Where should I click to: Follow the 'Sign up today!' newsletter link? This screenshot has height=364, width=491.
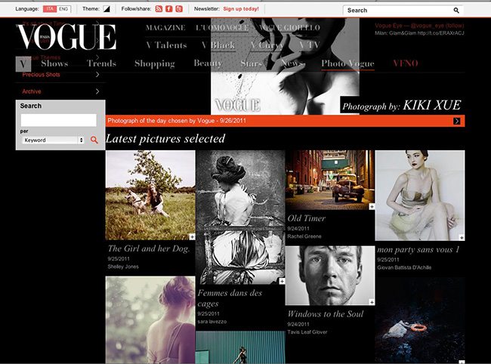[x=241, y=9]
